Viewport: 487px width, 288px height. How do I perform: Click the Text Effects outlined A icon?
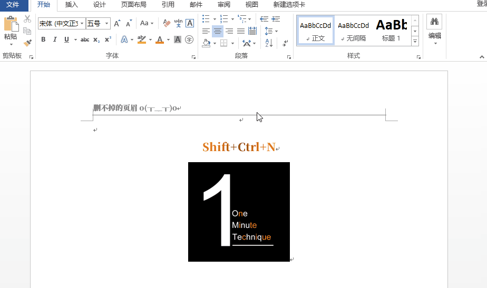tap(124, 39)
